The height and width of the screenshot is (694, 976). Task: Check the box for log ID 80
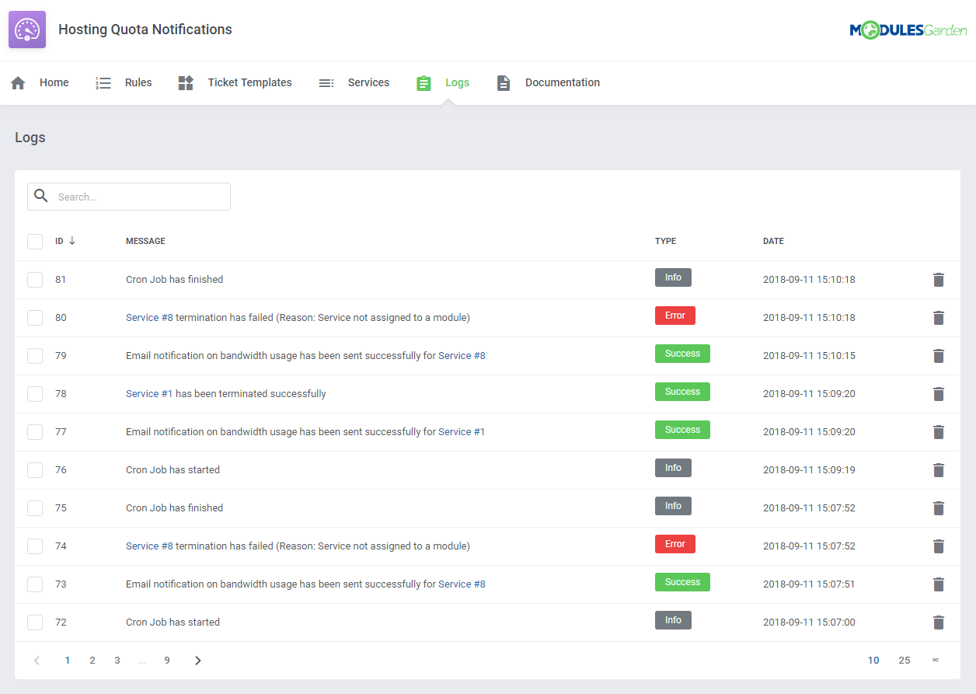(35, 318)
